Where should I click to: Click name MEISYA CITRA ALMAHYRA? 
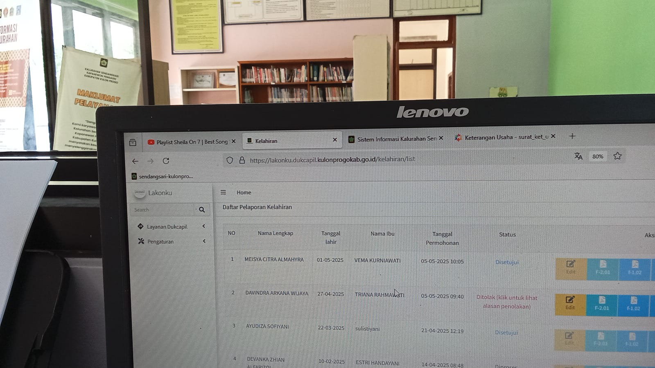(274, 260)
